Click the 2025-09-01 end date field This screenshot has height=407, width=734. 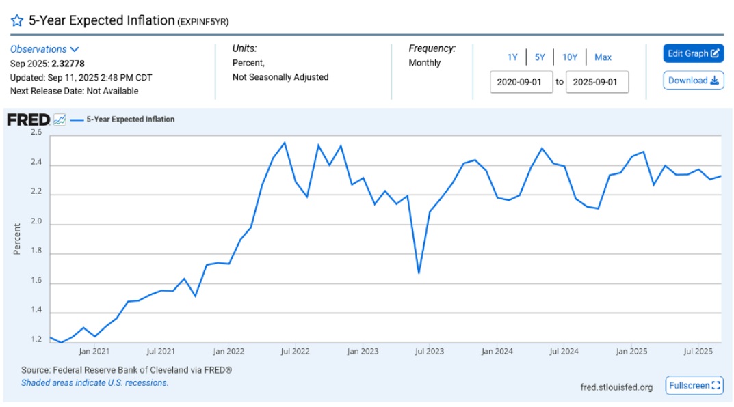pyautogui.click(x=597, y=82)
